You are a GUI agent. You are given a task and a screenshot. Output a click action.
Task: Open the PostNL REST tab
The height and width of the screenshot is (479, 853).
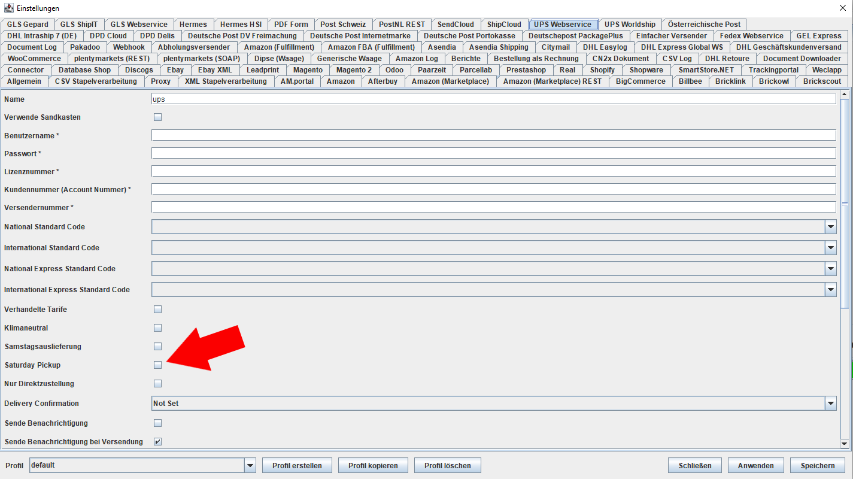click(402, 25)
